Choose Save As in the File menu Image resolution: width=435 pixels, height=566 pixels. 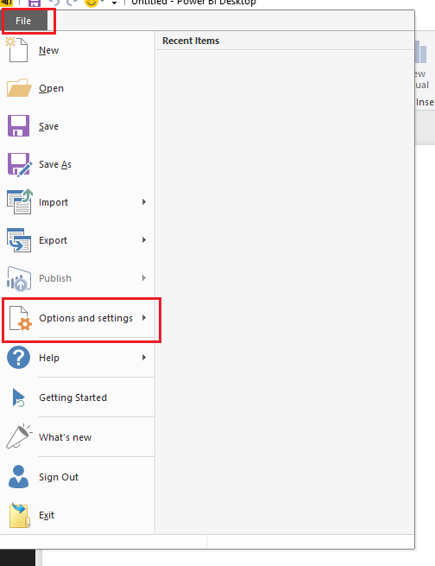pos(78,164)
